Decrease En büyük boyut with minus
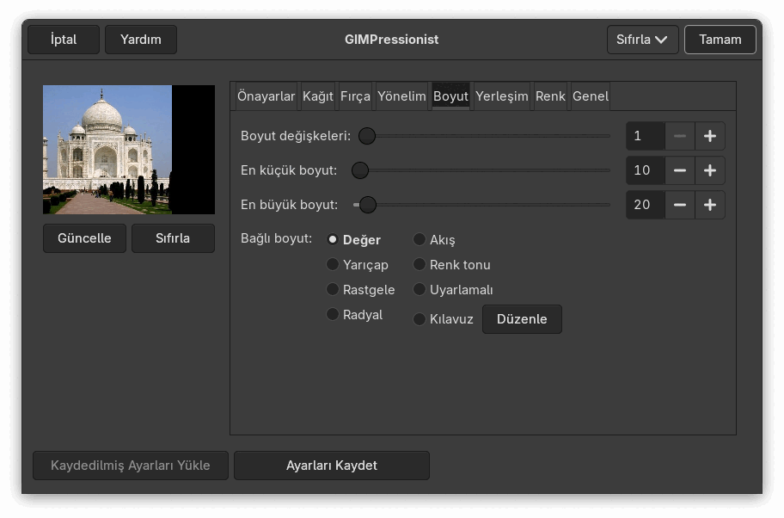784x518 pixels. point(679,205)
